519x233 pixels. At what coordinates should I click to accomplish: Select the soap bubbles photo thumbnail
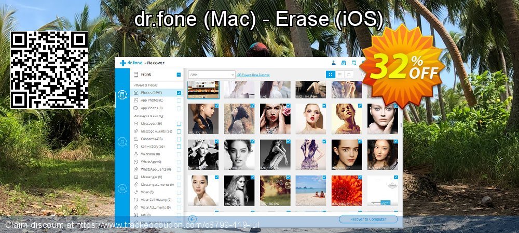pyautogui.click(x=275, y=191)
